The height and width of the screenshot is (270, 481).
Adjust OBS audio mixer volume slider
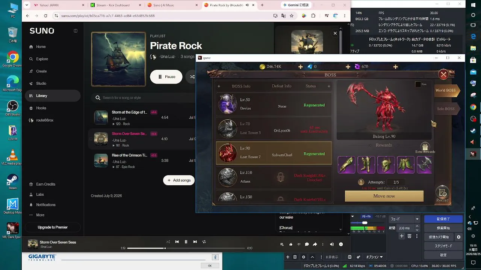(365, 223)
